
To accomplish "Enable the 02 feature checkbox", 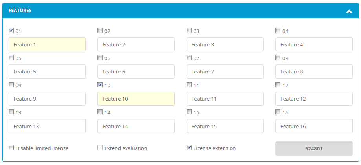I will (x=100, y=30).
